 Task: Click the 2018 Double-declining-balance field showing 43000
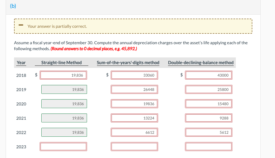click(209, 75)
